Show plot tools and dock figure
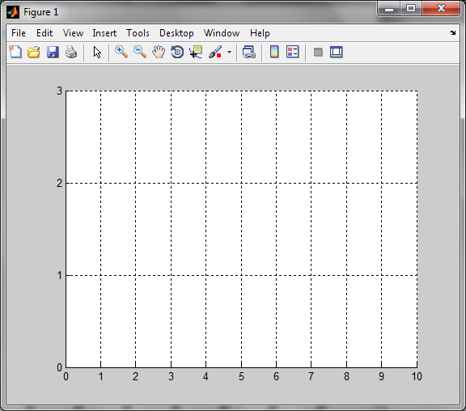This screenshot has height=411, width=466. click(337, 52)
